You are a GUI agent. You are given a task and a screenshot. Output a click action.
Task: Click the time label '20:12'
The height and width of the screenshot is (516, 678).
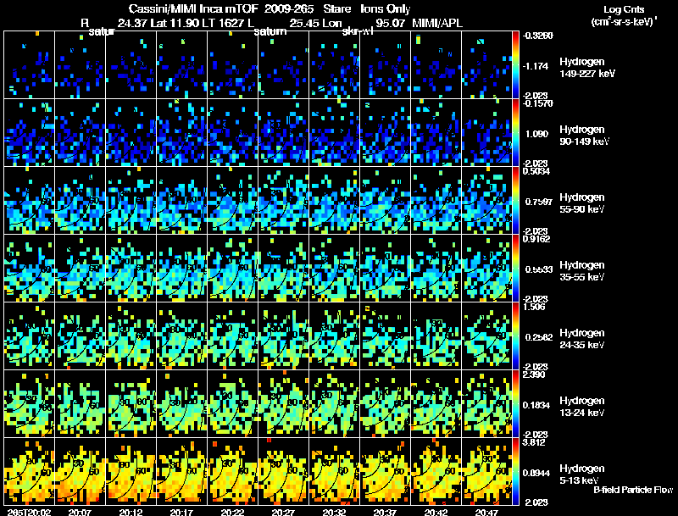tap(131, 512)
